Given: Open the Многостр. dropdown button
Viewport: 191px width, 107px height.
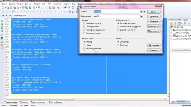Looking at the screenshot, I should point(154,31).
